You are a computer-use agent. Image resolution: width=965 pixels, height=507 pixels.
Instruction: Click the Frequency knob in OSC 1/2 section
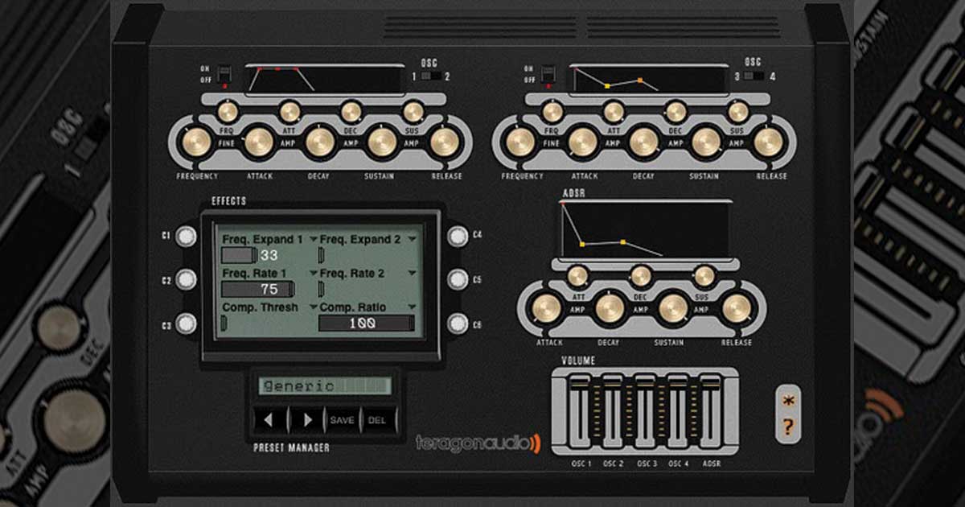[196, 142]
